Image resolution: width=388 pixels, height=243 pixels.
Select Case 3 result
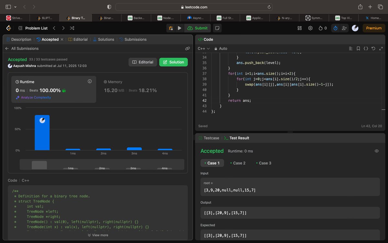coord(264,163)
